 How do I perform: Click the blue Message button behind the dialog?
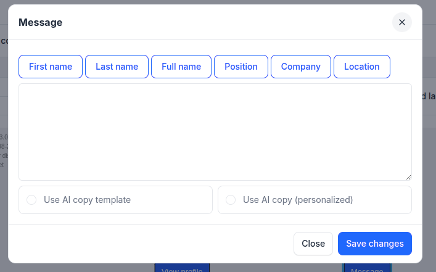367,268
